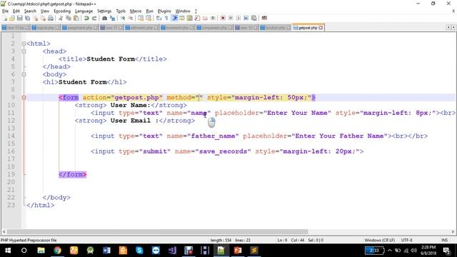The width and height of the screenshot is (457, 257).
Task: Click the Close All toolbar icon
Action: click(x=43, y=18)
